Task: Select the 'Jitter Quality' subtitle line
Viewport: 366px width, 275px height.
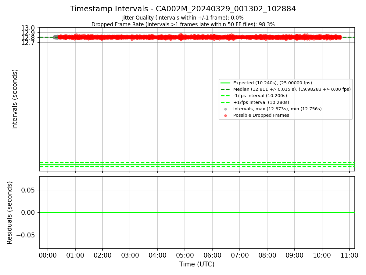Action: 183,18
